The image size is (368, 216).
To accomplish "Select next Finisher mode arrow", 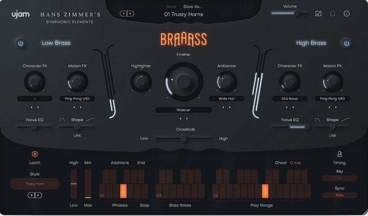I will coord(187,119).
